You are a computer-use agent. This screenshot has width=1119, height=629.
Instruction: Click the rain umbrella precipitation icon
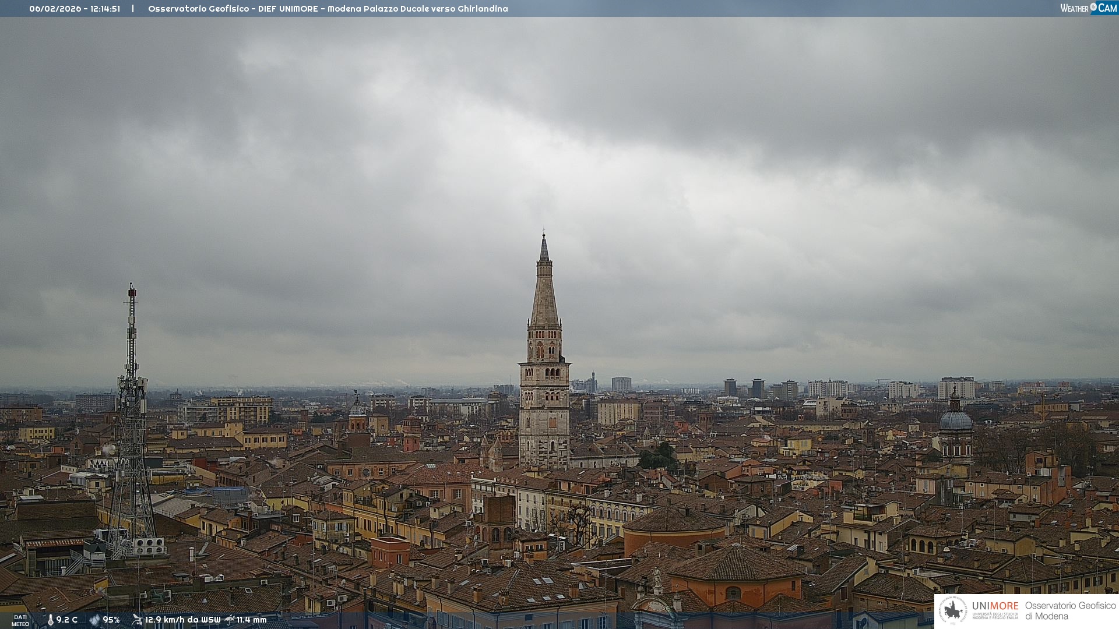[230, 620]
